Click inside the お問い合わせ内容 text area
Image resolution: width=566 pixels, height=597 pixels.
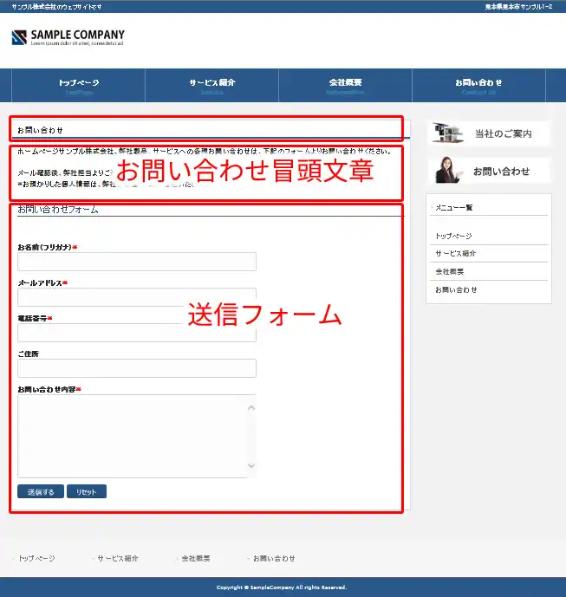click(x=130, y=436)
